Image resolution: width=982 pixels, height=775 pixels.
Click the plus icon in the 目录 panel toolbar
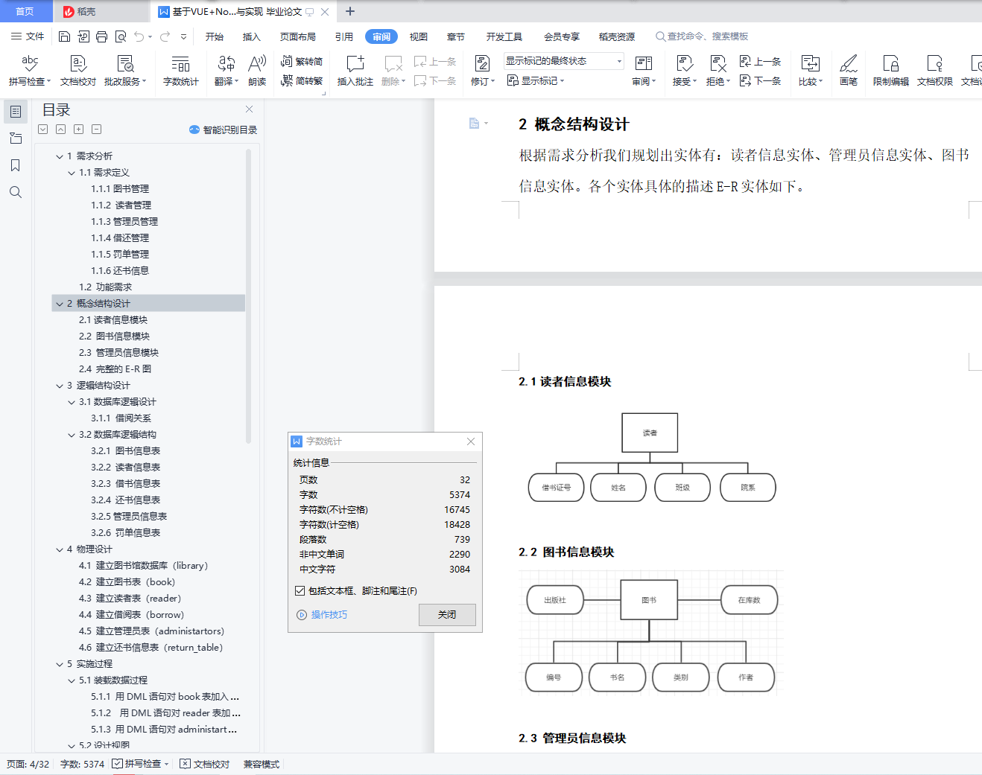(x=78, y=130)
